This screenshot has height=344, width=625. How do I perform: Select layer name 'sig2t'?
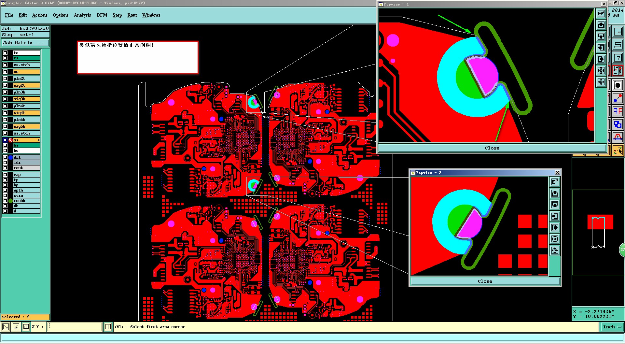[26, 85]
